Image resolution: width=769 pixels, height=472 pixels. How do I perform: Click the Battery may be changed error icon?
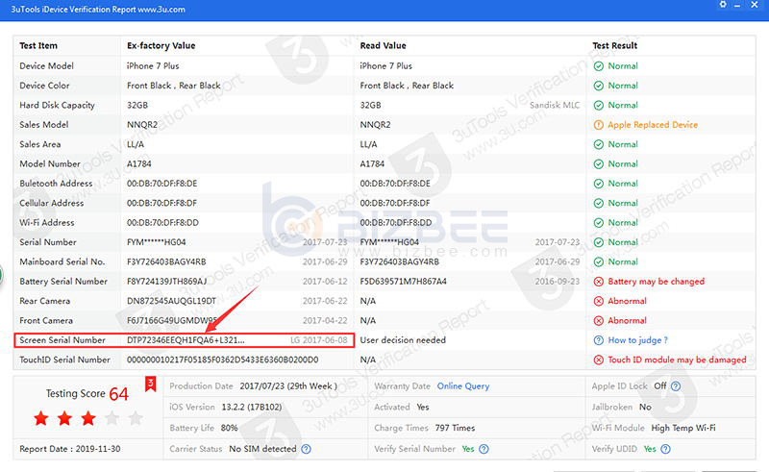pyautogui.click(x=598, y=282)
